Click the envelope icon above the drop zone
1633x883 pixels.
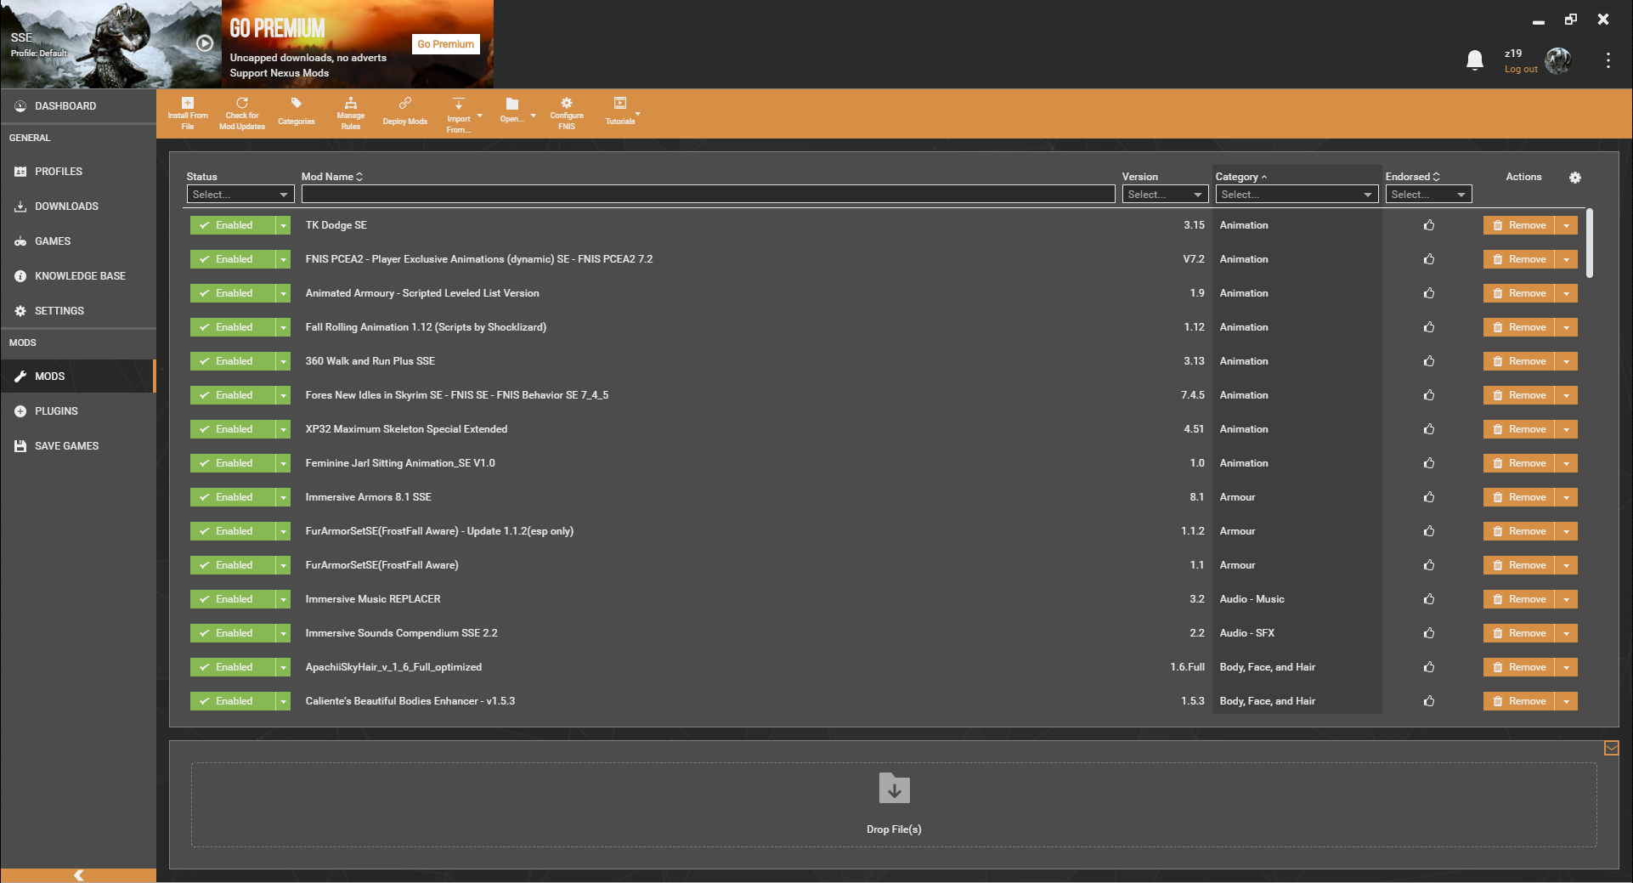click(1611, 748)
